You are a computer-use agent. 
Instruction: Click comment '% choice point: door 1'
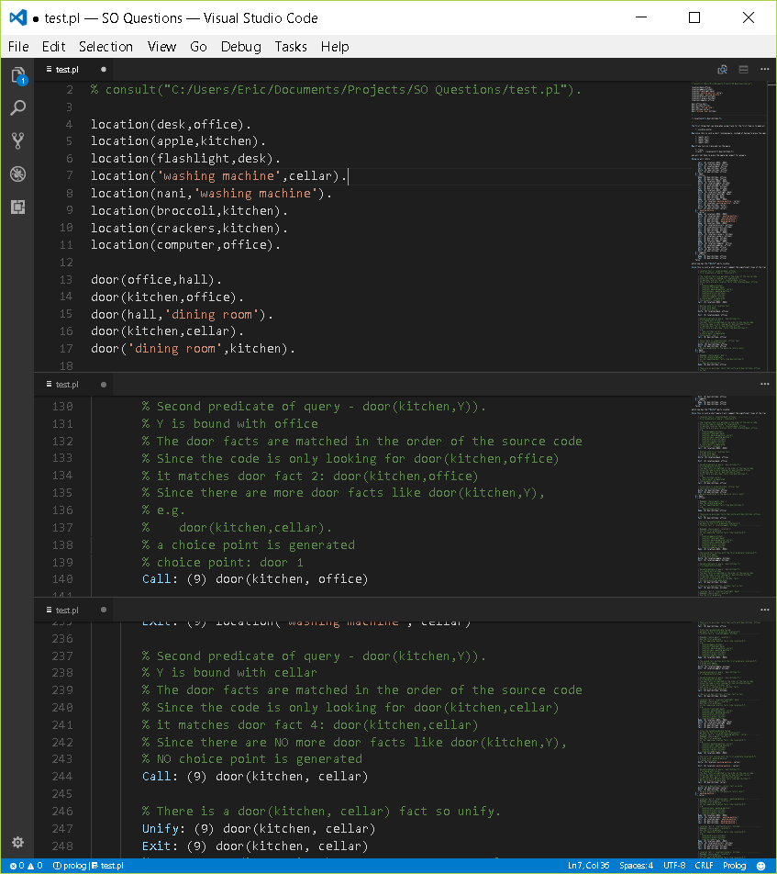[223, 562]
